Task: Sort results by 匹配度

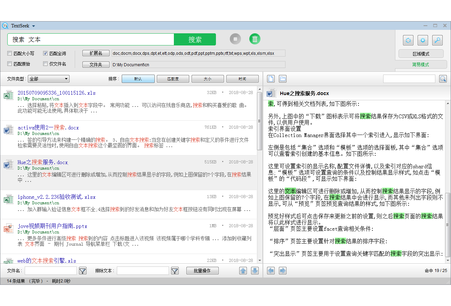Action: [x=173, y=79]
